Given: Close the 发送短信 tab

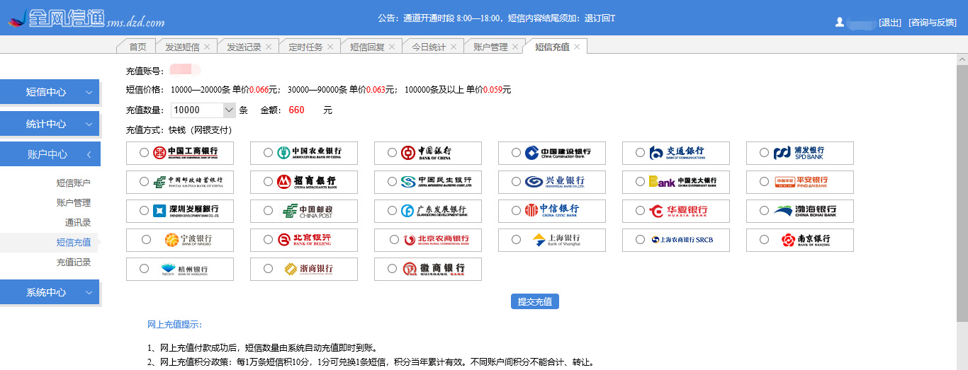Looking at the screenshot, I should point(207,47).
